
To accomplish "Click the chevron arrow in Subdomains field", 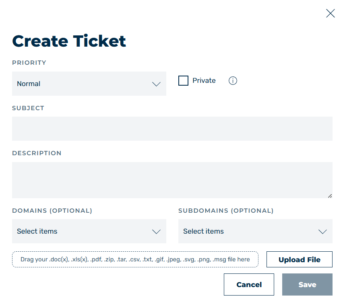I will tap(322, 232).
